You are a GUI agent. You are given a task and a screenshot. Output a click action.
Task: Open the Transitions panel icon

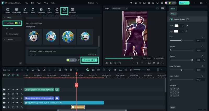(41, 10)
